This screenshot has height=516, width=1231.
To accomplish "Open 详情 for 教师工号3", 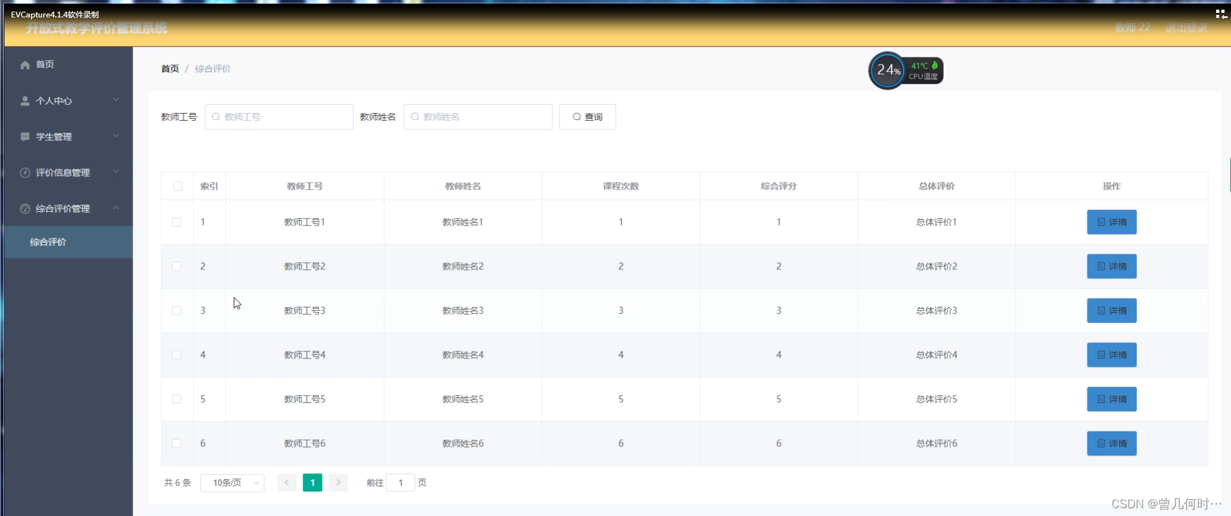I will pos(1112,311).
